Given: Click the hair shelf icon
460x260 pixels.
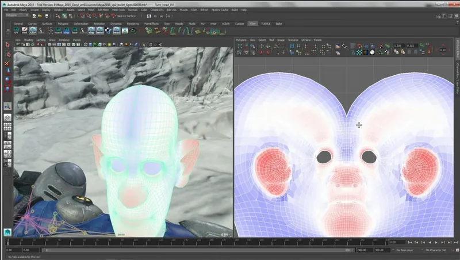Looking at the screenshot, I should tap(75, 30).
